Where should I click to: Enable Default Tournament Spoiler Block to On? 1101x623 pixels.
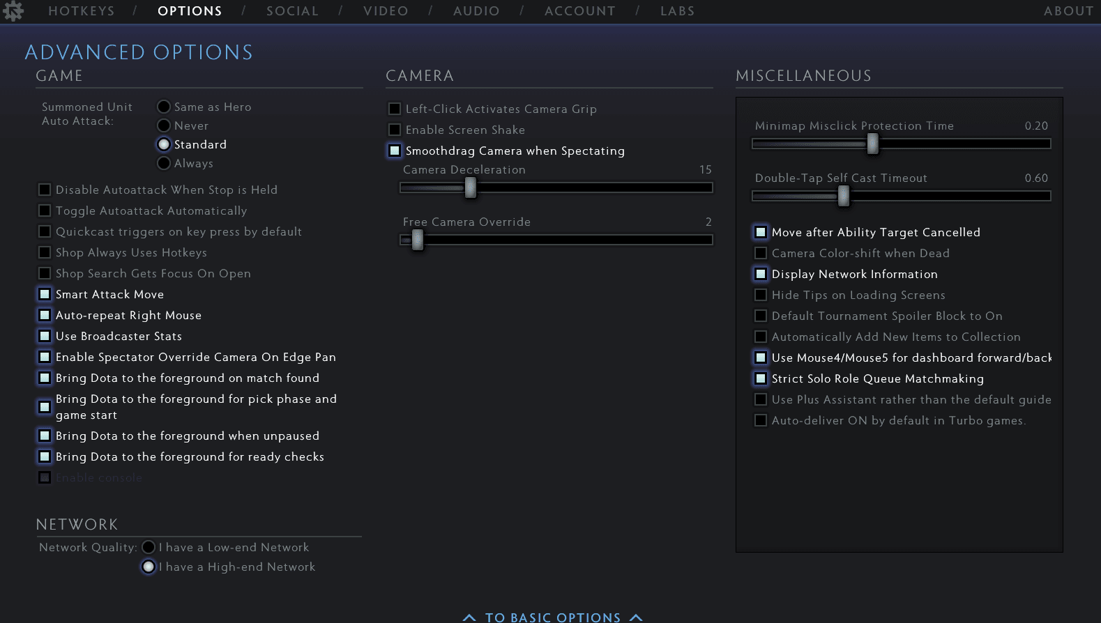[761, 316]
